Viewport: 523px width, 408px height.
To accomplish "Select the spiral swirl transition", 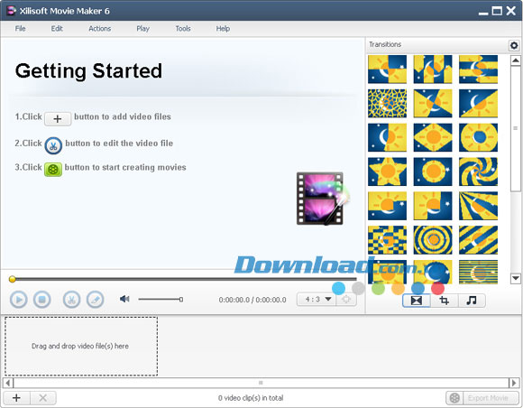I will coord(478,172).
